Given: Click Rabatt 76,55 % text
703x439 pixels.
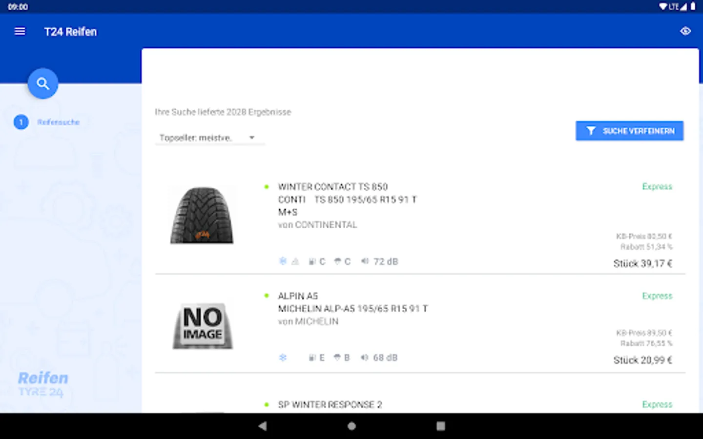Looking at the screenshot, I should coord(646,343).
